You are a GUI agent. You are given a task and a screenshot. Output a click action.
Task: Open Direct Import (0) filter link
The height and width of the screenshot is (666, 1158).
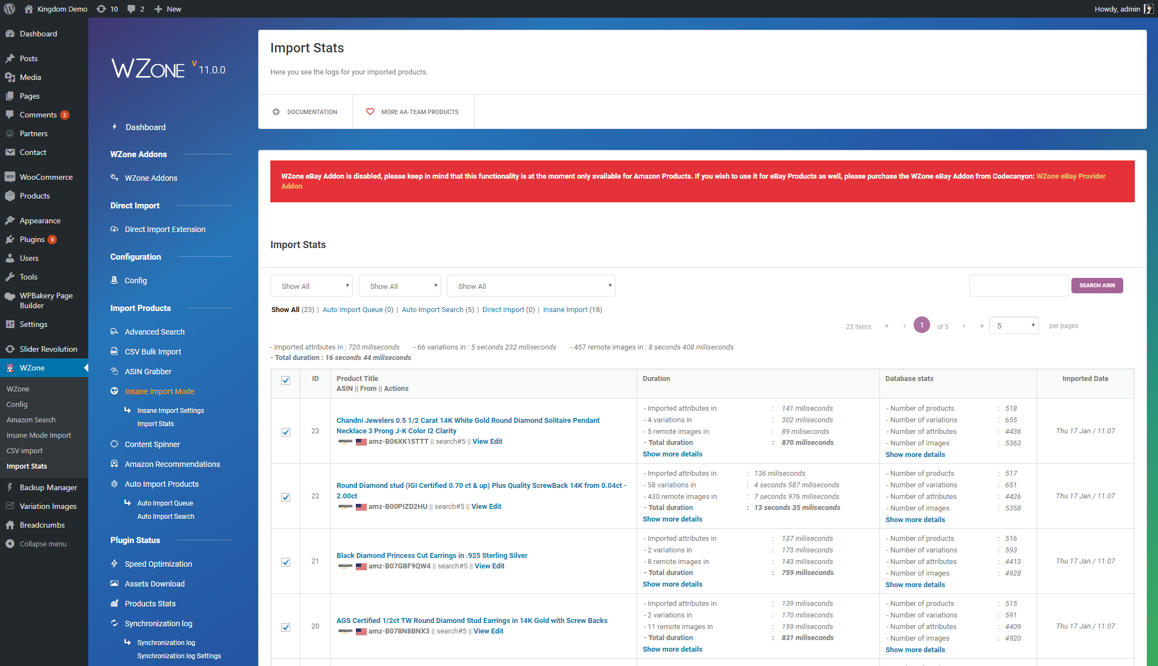509,310
